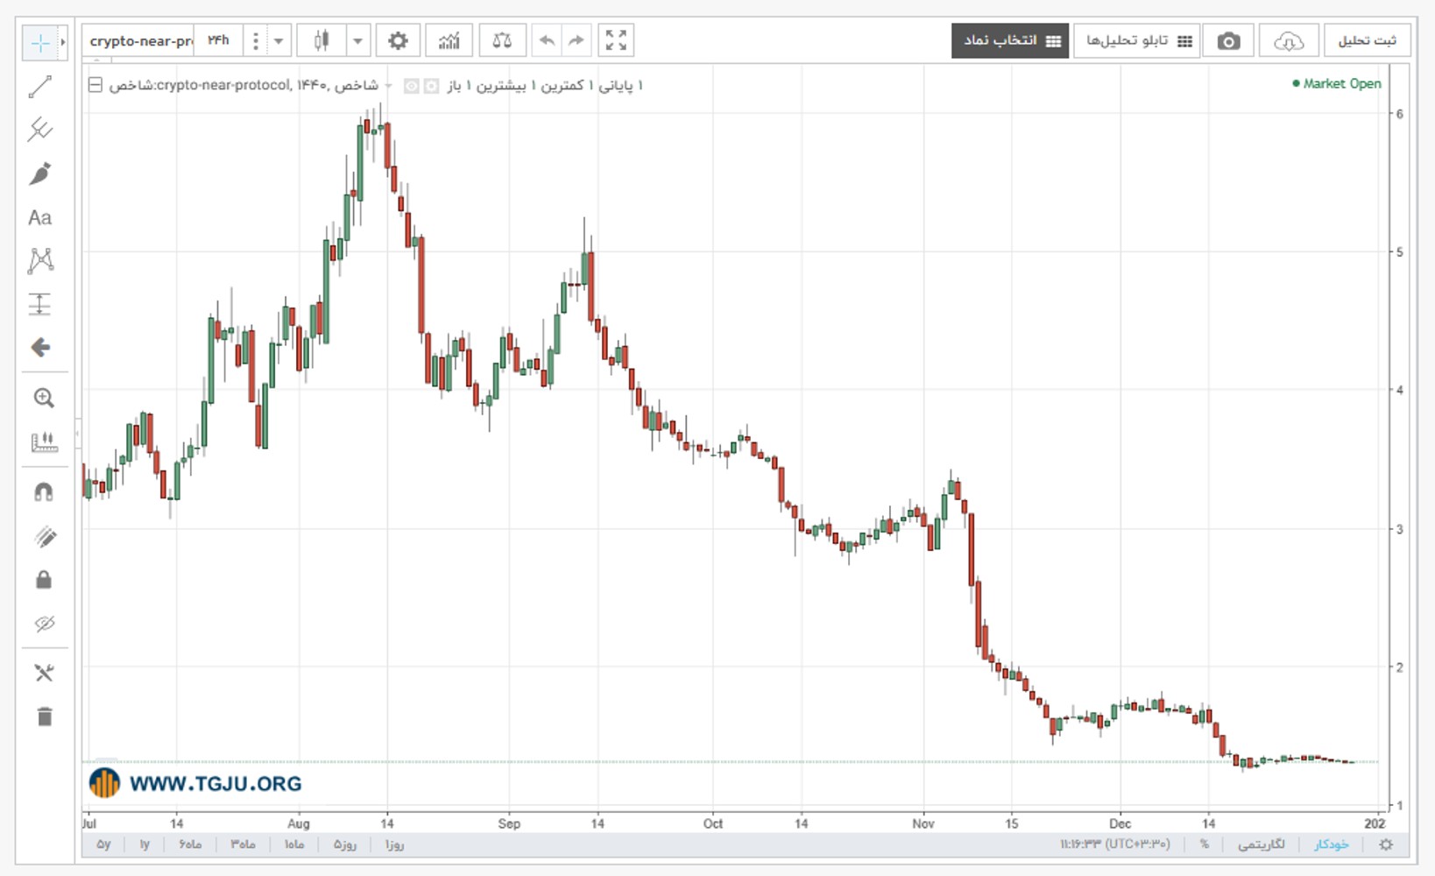Hide all drawings with eye icon
The width and height of the screenshot is (1435, 876).
(44, 624)
